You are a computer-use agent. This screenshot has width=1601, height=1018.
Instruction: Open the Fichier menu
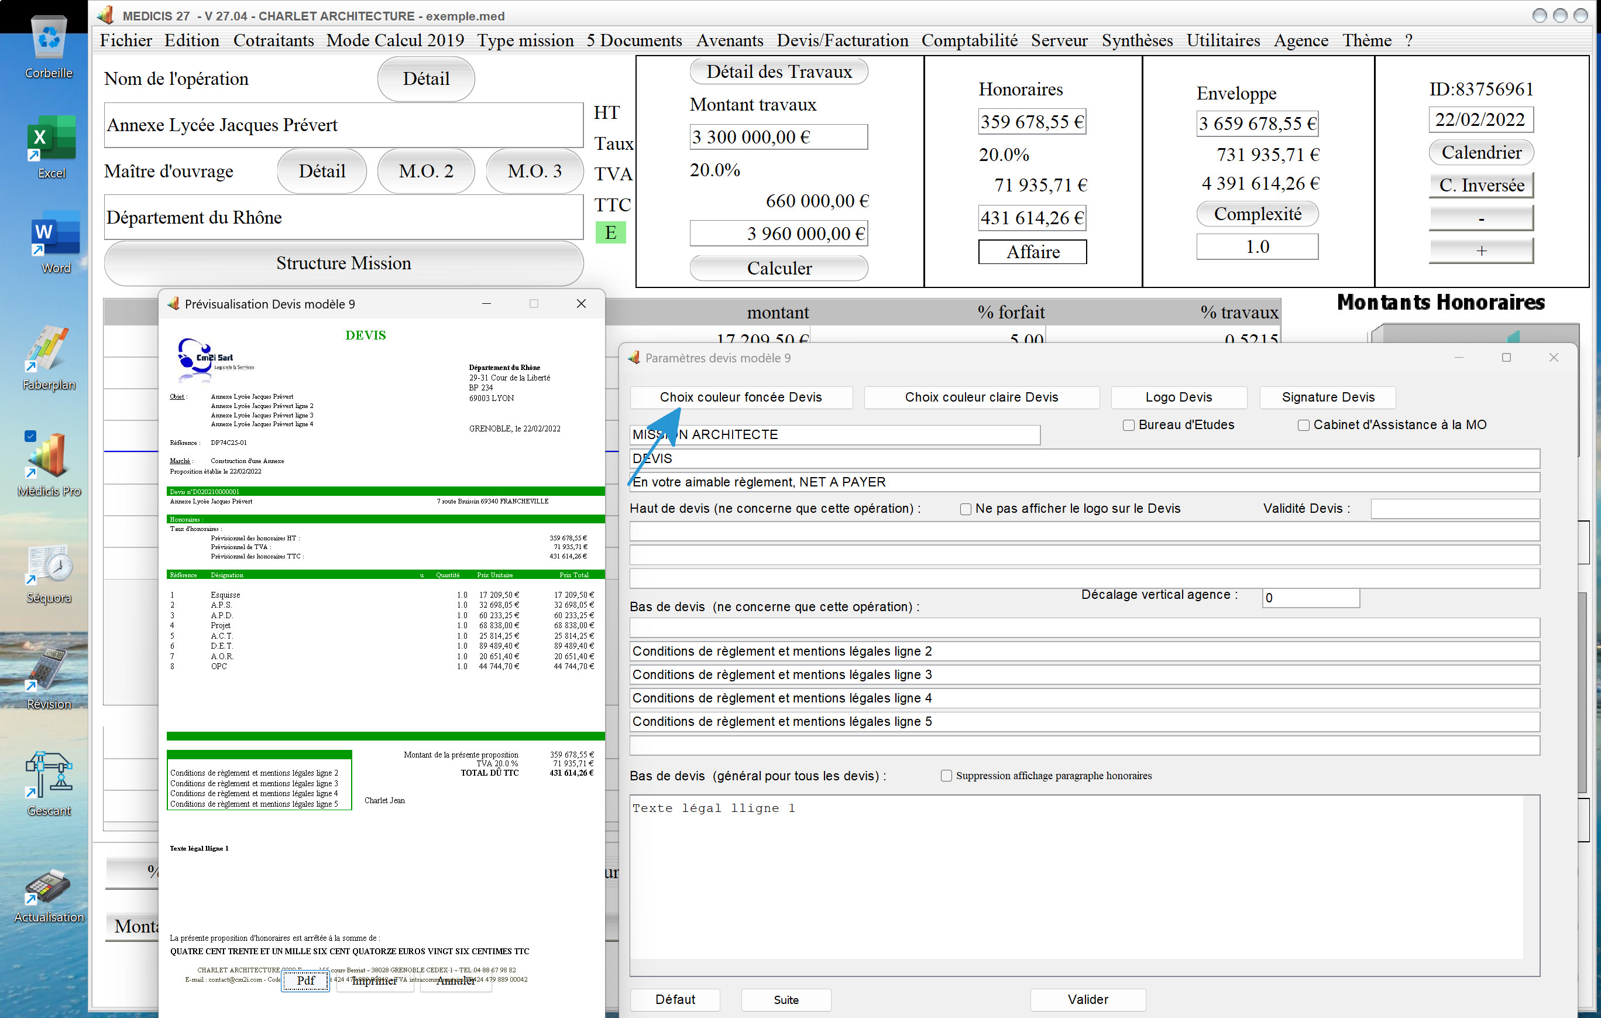pos(126,40)
